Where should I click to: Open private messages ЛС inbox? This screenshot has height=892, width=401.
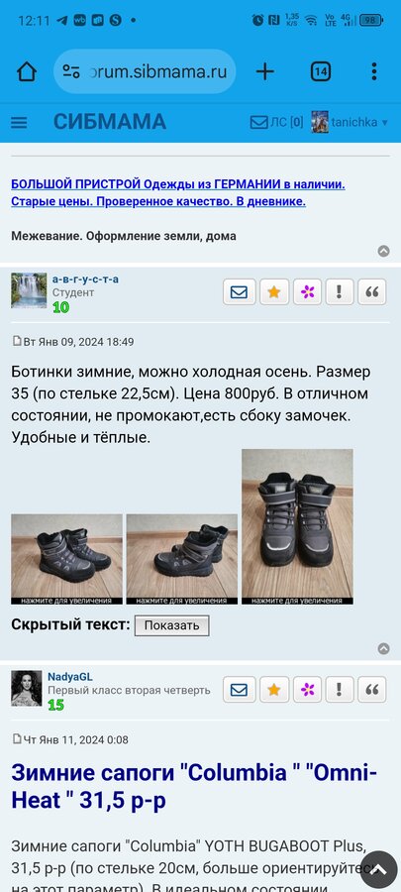coord(276,122)
